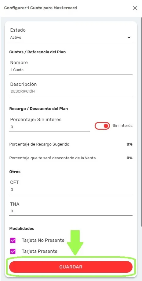Close the Configurar 1 Cuota dialog
This screenshot has width=142, height=281.
click(x=135, y=8)
